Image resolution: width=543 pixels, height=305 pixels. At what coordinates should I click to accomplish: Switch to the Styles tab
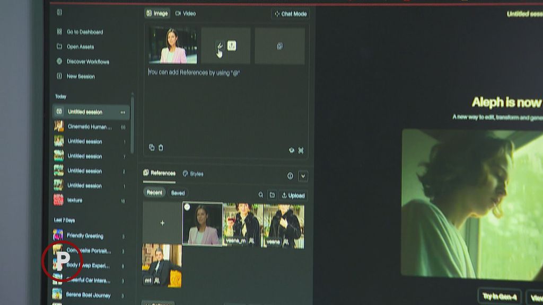tap(193, 174)
